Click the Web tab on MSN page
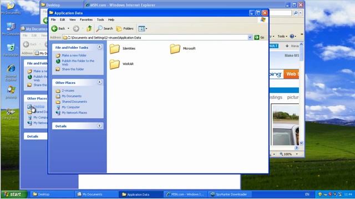The width and height of the screenshot is (355, 199). [291, 74]
